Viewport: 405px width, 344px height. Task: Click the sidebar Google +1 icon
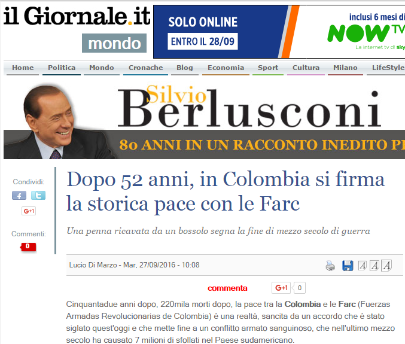tap(29, 211)
